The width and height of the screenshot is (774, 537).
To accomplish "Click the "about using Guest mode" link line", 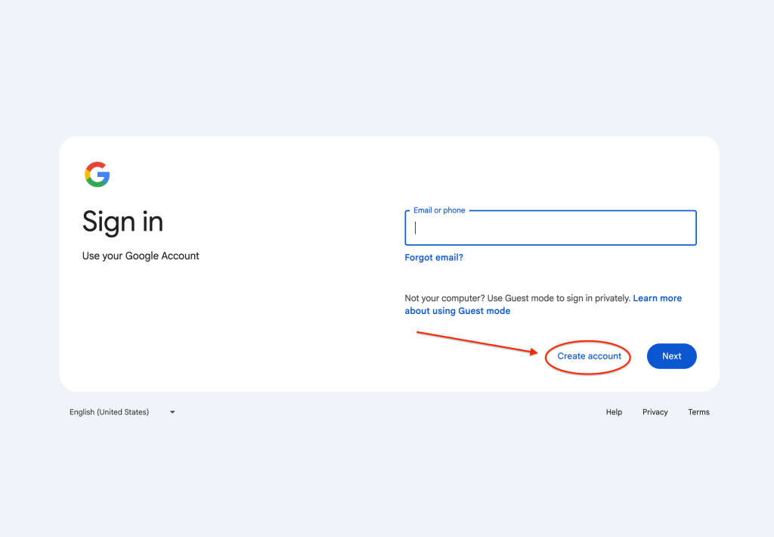I will (457, 311).
